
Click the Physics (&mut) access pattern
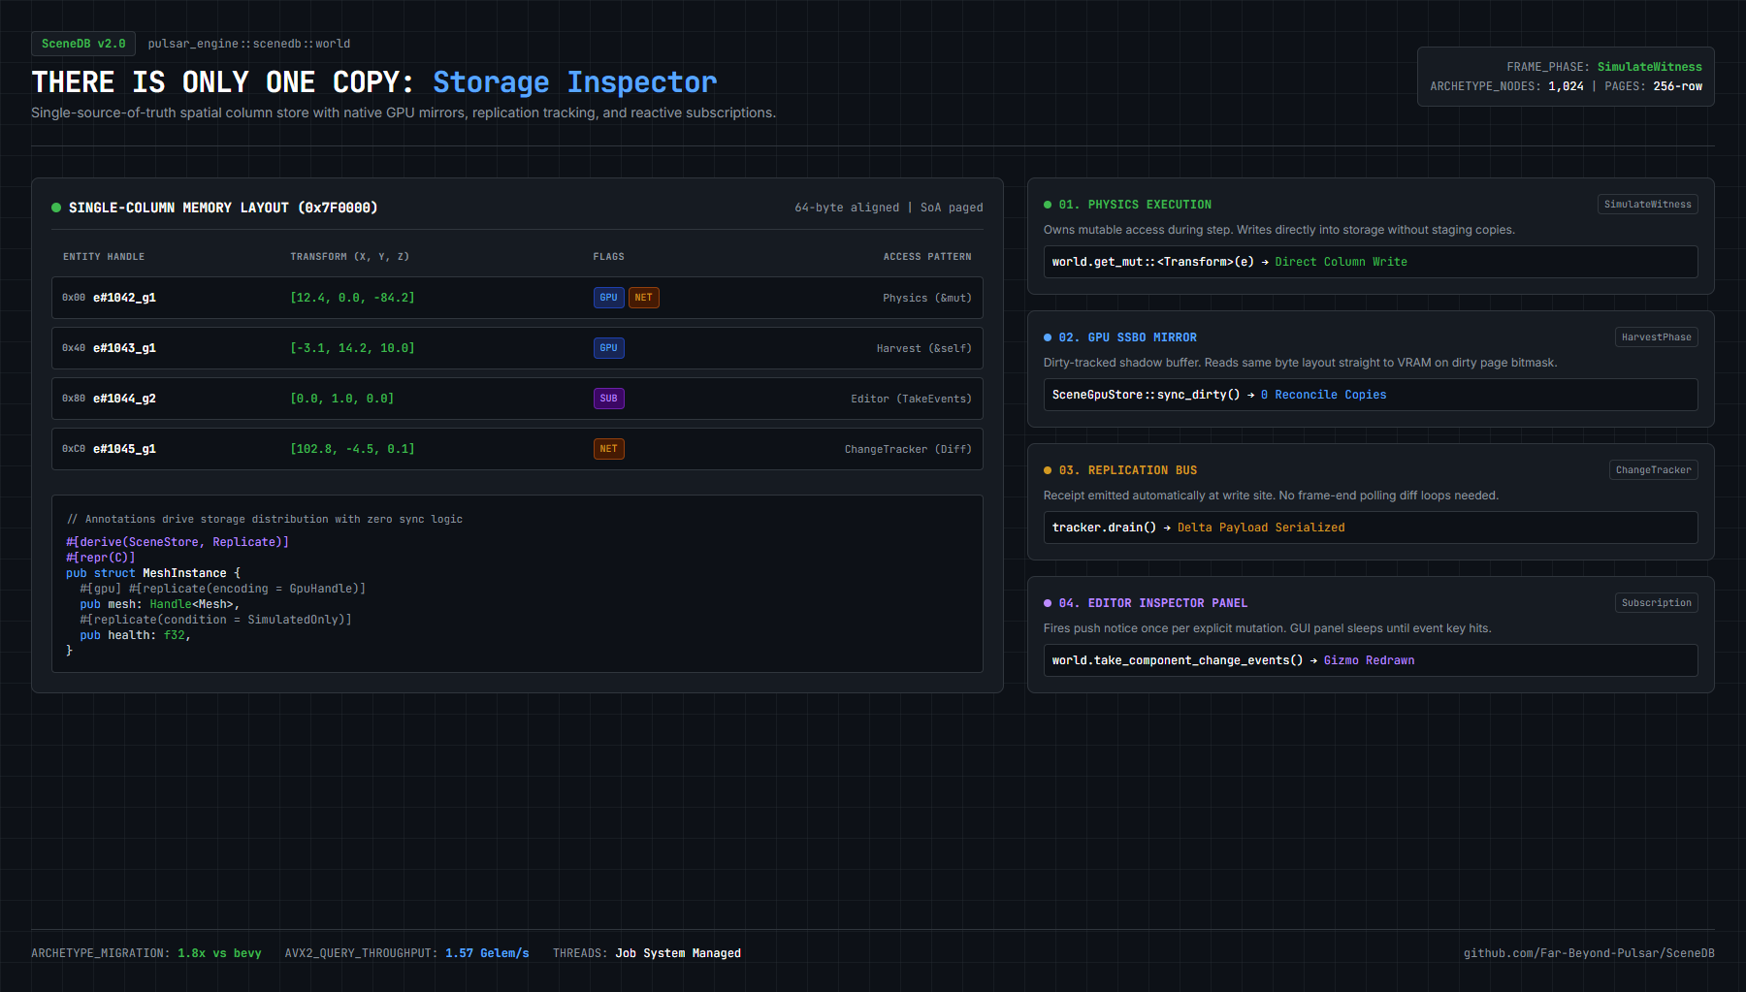click(x=927, y=298)
